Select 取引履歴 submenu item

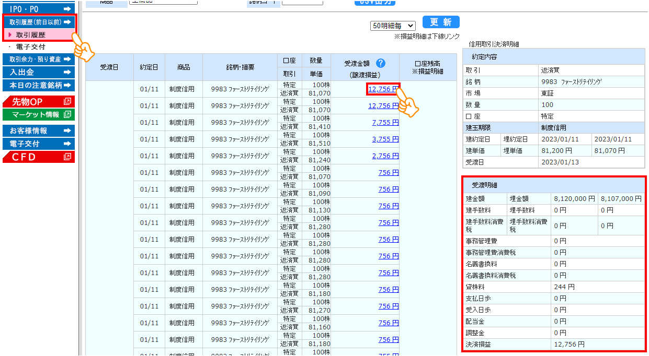[31, 35]
